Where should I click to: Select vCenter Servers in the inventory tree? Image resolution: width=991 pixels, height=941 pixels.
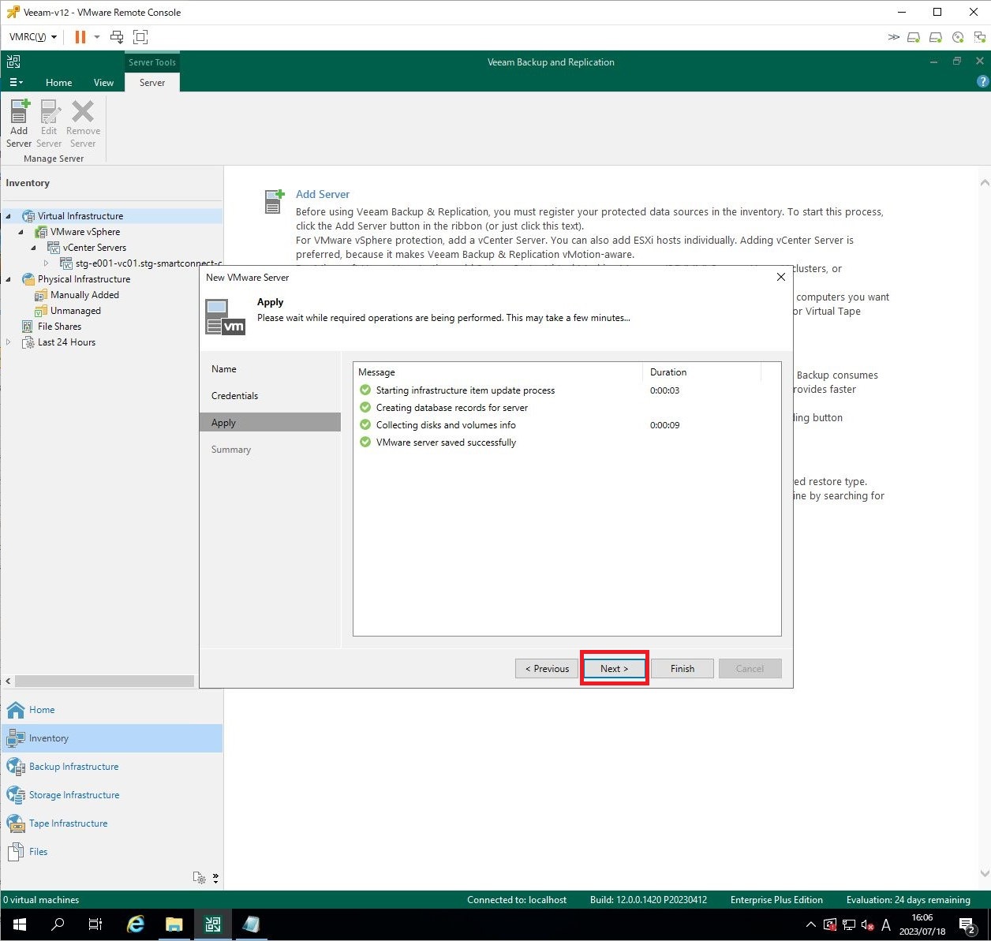(x=95, y=248)
